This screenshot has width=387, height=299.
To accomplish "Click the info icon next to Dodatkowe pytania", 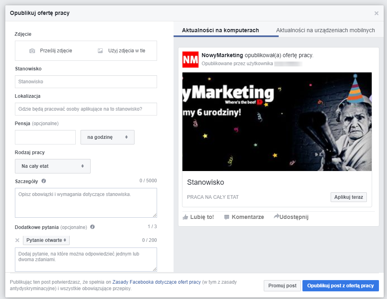I will [92, 227].
